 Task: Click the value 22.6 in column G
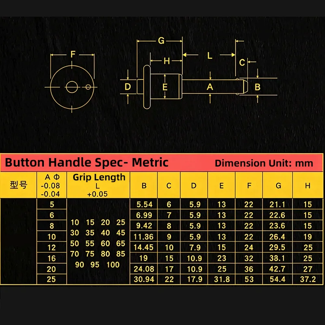(277, 215)
